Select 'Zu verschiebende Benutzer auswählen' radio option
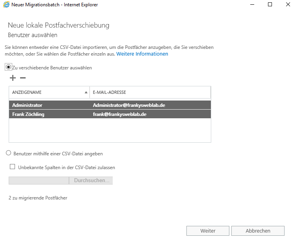294x246 pixels. tap(9, 67)
